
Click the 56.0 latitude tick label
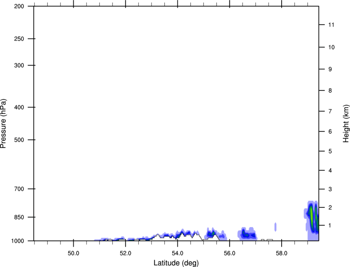tap(229, 253)
